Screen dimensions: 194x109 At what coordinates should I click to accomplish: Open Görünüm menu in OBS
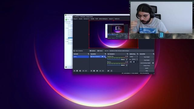pos(86,19)
